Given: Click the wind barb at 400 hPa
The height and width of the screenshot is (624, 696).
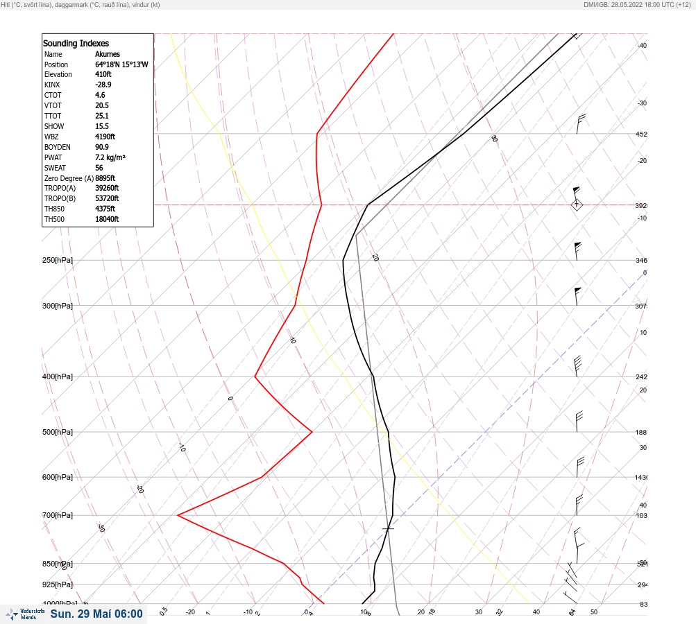Looking at the screenshot, I should (577, 367).
